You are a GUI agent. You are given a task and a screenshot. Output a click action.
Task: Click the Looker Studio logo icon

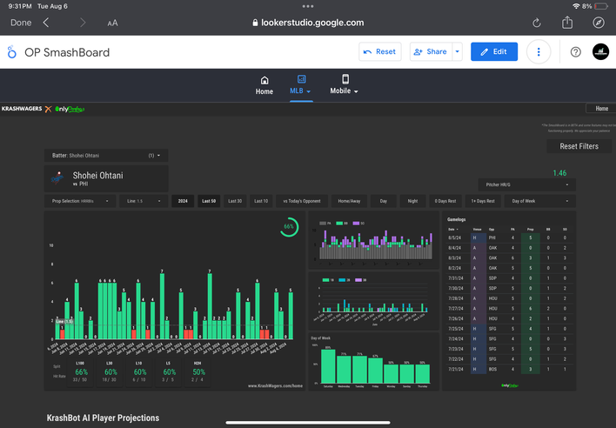pos(12,52)
